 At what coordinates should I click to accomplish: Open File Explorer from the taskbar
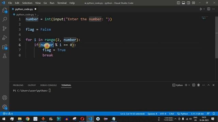(20, 119)
